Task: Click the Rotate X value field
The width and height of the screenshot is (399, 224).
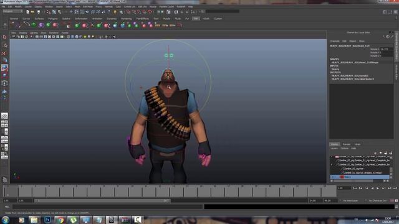Action: pos(387,49)
